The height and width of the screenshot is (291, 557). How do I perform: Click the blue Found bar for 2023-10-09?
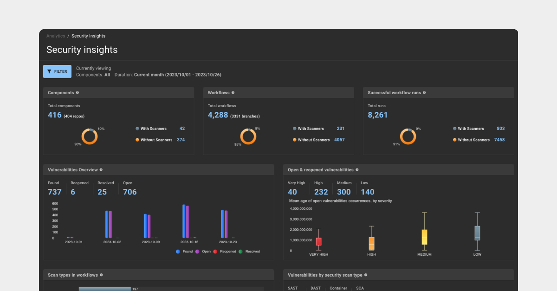[x=145, y=226]
